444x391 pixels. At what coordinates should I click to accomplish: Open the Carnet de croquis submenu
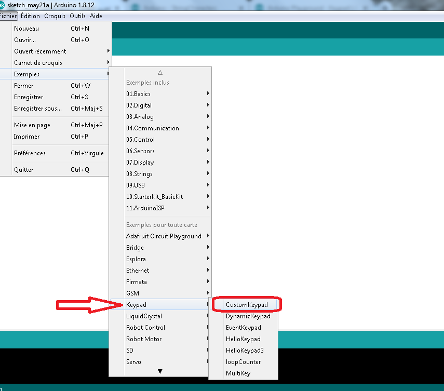coord(38,63)
